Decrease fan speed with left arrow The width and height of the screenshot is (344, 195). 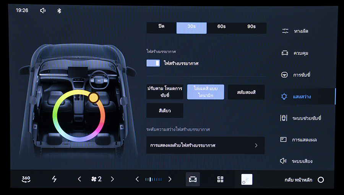coord(80,179)
